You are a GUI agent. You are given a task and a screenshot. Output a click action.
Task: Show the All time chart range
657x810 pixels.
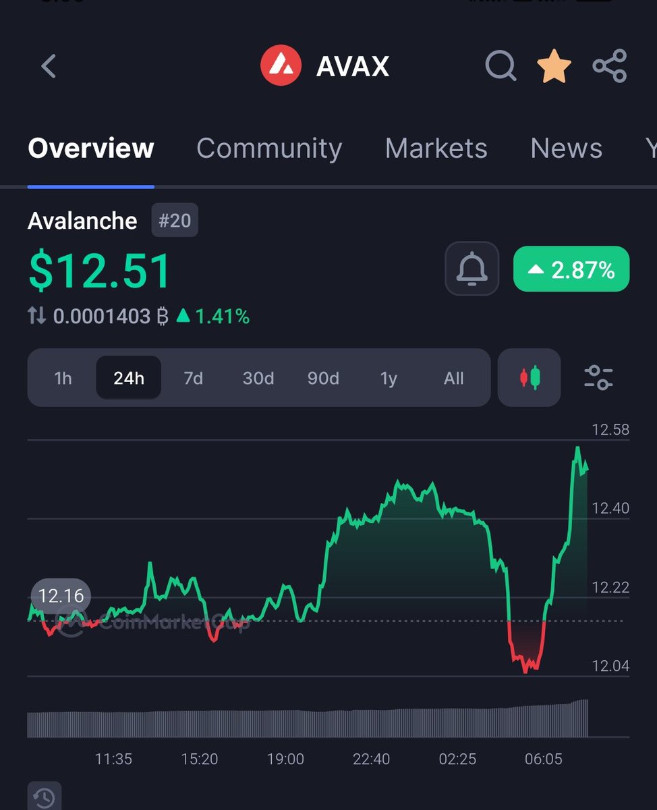[x=454, y=378]
